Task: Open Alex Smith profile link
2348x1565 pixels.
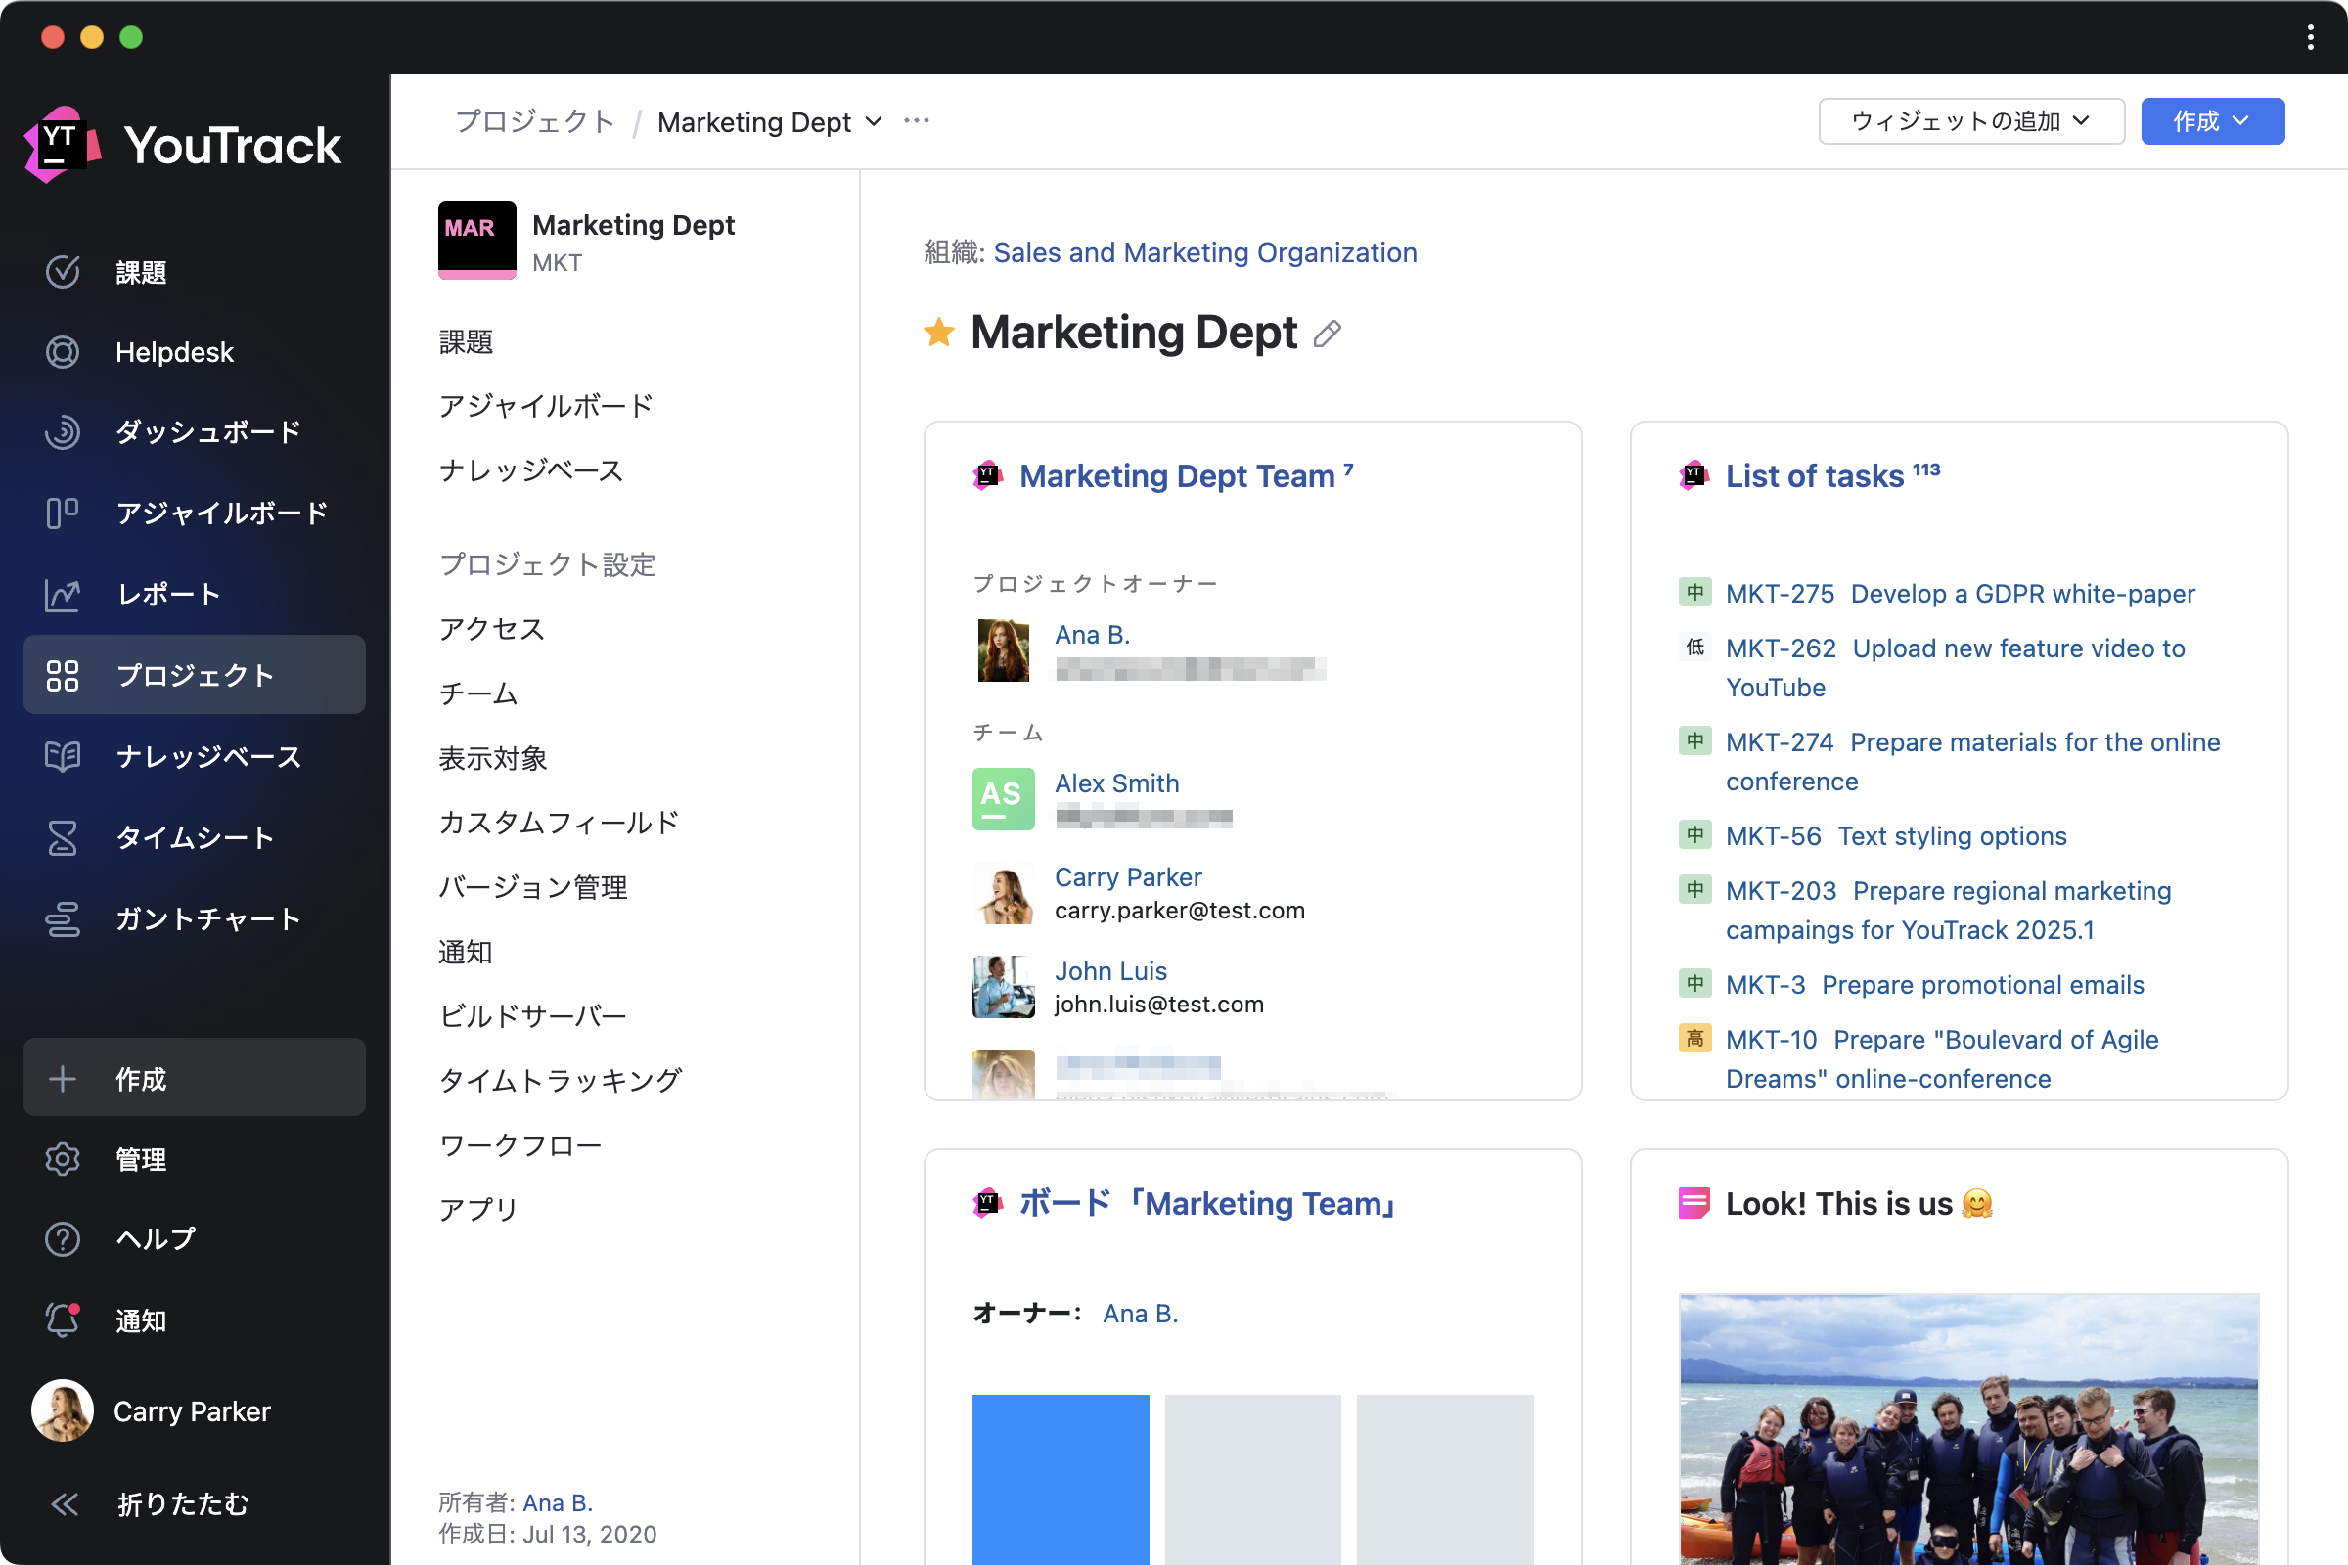Action: click(x=1117, y=783)
